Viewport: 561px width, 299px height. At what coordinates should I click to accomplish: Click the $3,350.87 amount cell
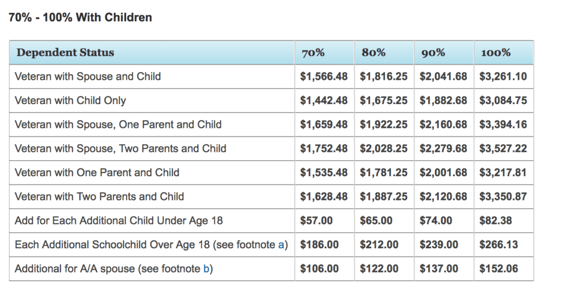click(x=503, y=196)
